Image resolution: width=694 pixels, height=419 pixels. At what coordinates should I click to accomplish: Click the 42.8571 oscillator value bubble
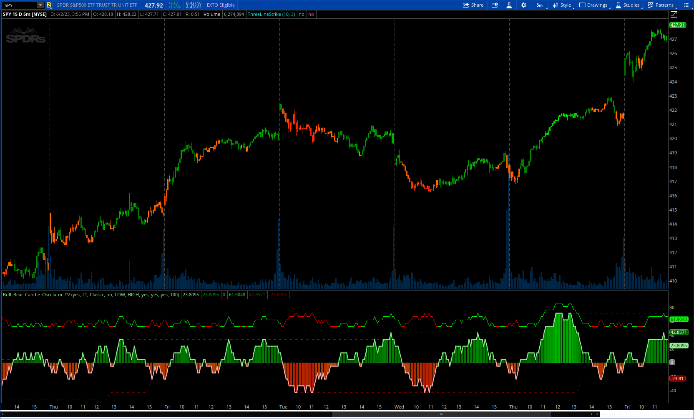pyautogui.click(x=679, y=332)
